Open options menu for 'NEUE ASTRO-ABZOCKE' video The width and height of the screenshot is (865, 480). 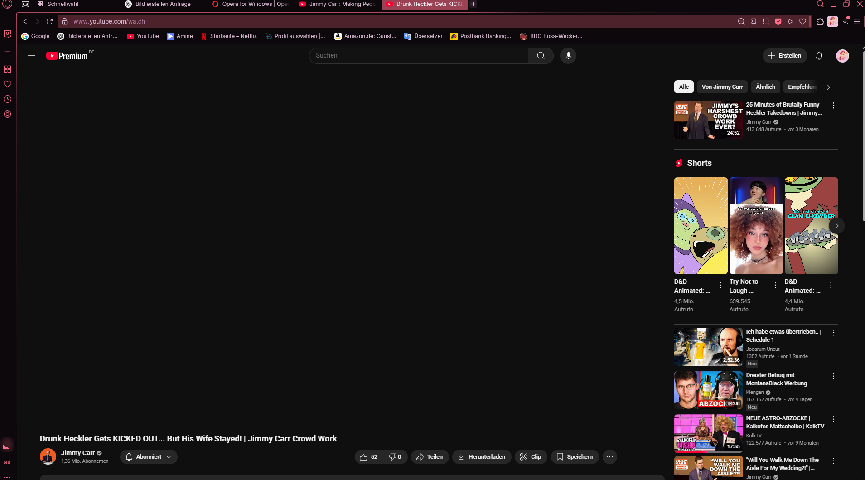833,419
